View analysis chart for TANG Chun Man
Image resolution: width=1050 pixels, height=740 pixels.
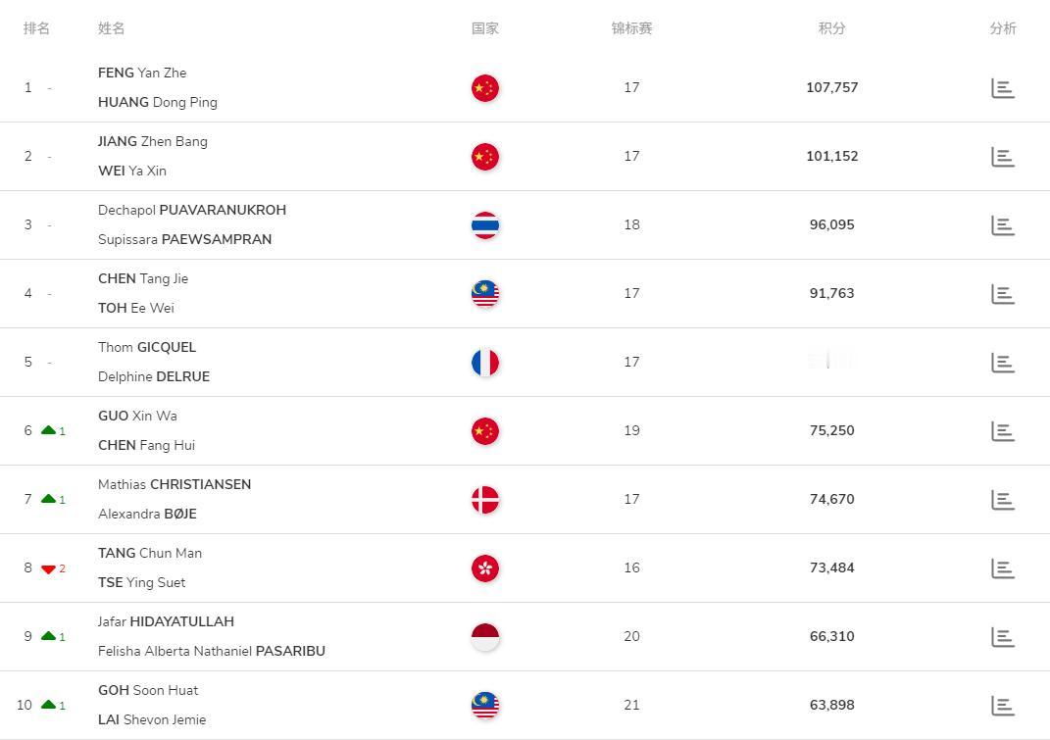coord(1002,568)
